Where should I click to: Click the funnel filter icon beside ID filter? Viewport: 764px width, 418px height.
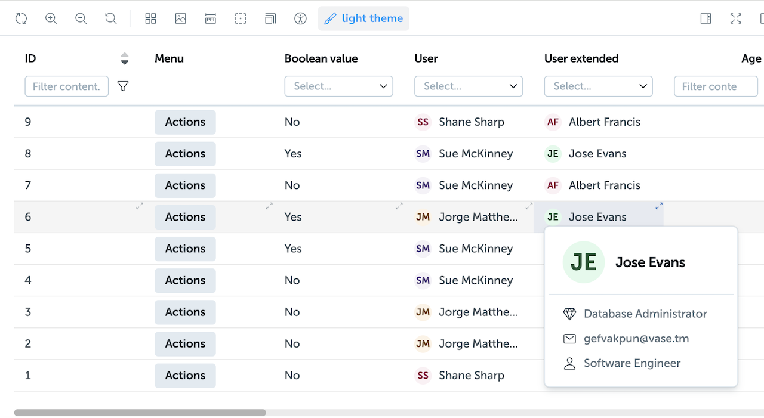[x=123, y=86]
